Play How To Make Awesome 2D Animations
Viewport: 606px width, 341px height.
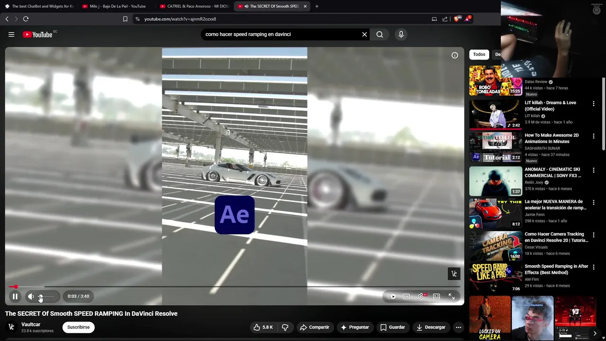pos(496,147)
